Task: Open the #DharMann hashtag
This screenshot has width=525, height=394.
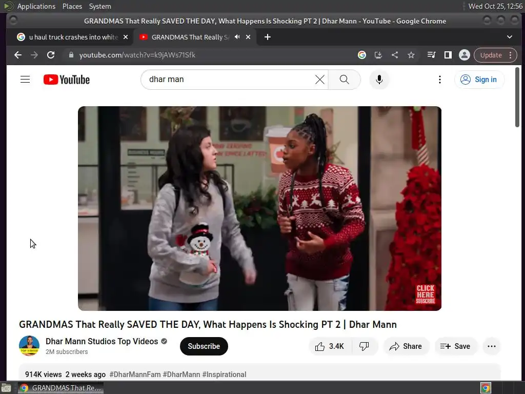Action: (x=181, y=375)
